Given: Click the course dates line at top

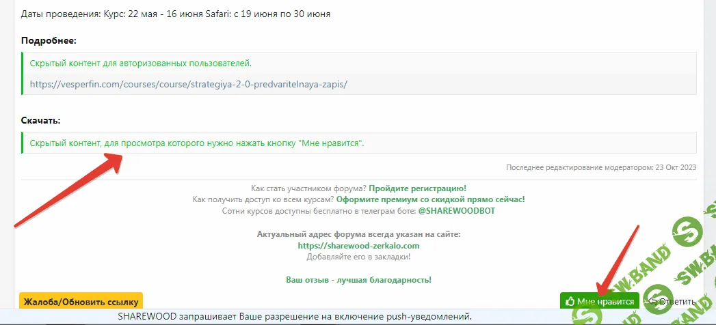Looking at the screenshot, I should point(176,14).
